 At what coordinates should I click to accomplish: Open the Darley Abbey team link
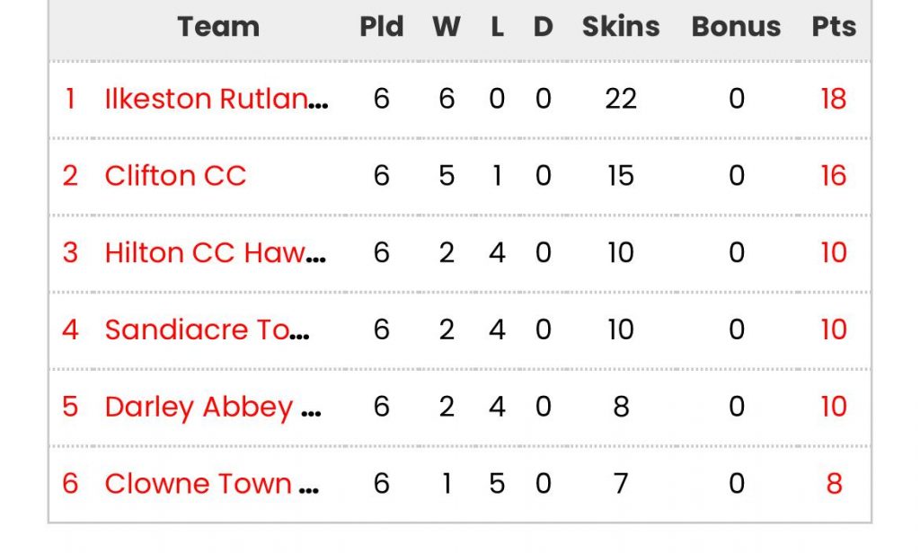(x=212, y=407)
